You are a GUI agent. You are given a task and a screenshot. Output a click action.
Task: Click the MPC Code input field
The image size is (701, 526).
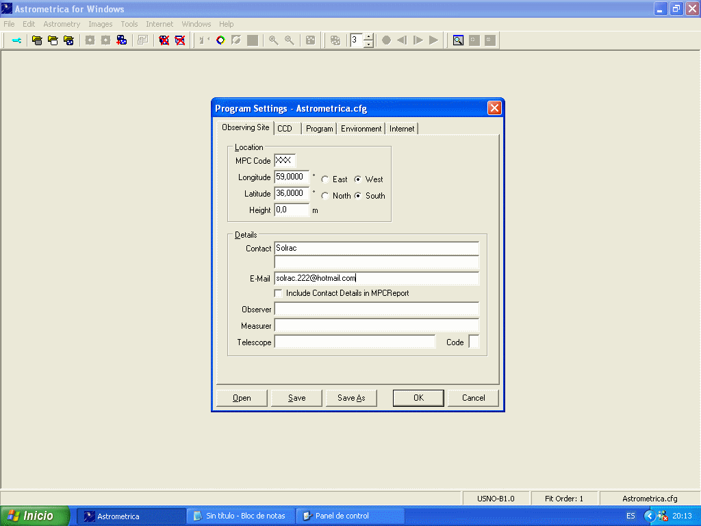[x=285, y=160]
